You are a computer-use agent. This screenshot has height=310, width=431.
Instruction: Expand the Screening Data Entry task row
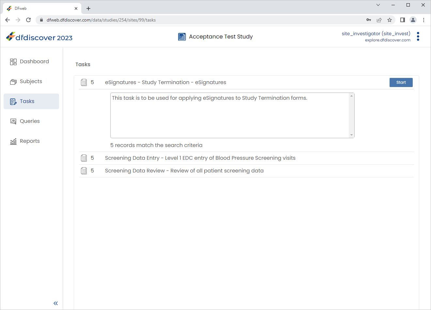coord(246,158)
